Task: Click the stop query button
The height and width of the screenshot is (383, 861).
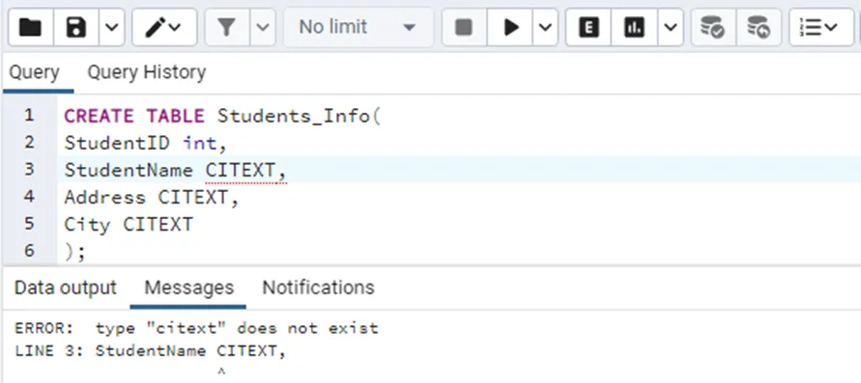Action: (x=464, y=27)
